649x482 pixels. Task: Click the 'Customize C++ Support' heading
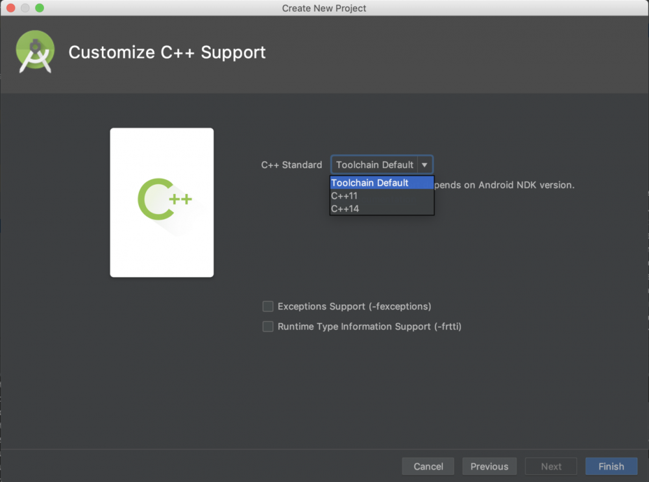tap(167, 53)
